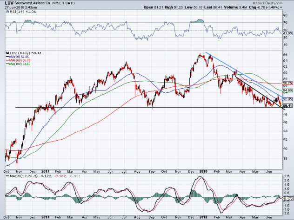
Task: Click the Volume 3.4M value
Action: pyautogui.click(x=236, y=7)
